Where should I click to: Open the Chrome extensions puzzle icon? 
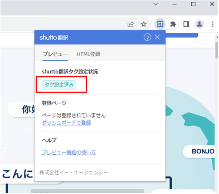tap(173, 24)
